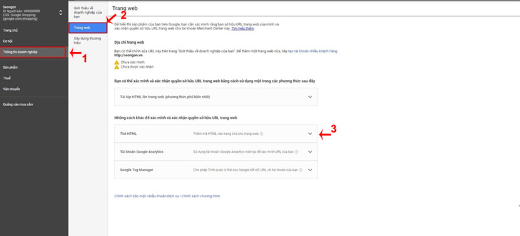Open the Seongon account switcher arrows

point(60,13)
